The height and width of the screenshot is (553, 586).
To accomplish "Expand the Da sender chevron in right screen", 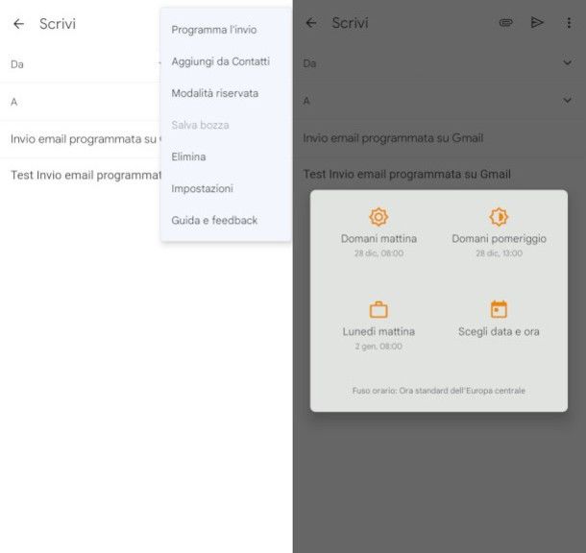I will (568, 62).
